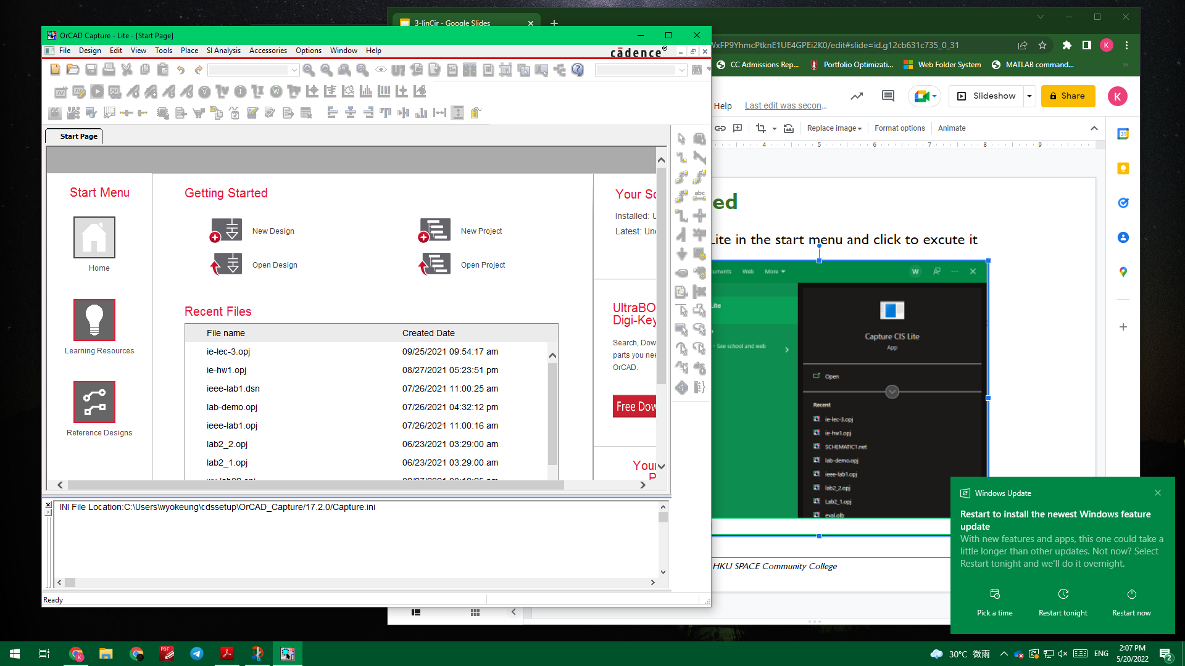Click the Current marker I circle icon
This screenshot has height=666, width=1185.
click(x=240, y=91)
